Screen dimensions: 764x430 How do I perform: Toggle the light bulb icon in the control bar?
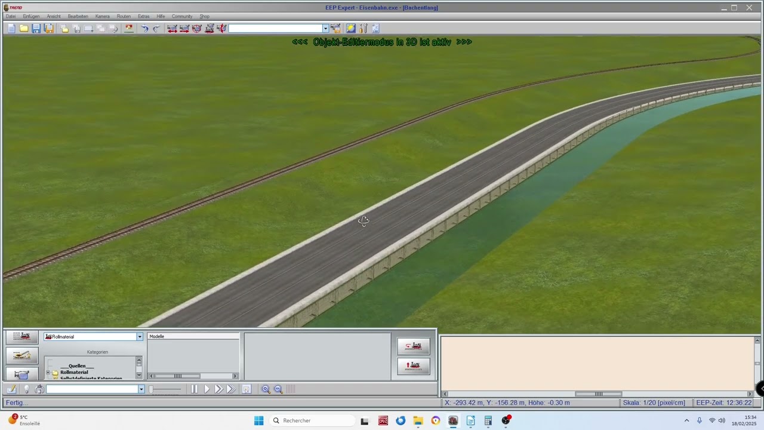tap(26, 389)
